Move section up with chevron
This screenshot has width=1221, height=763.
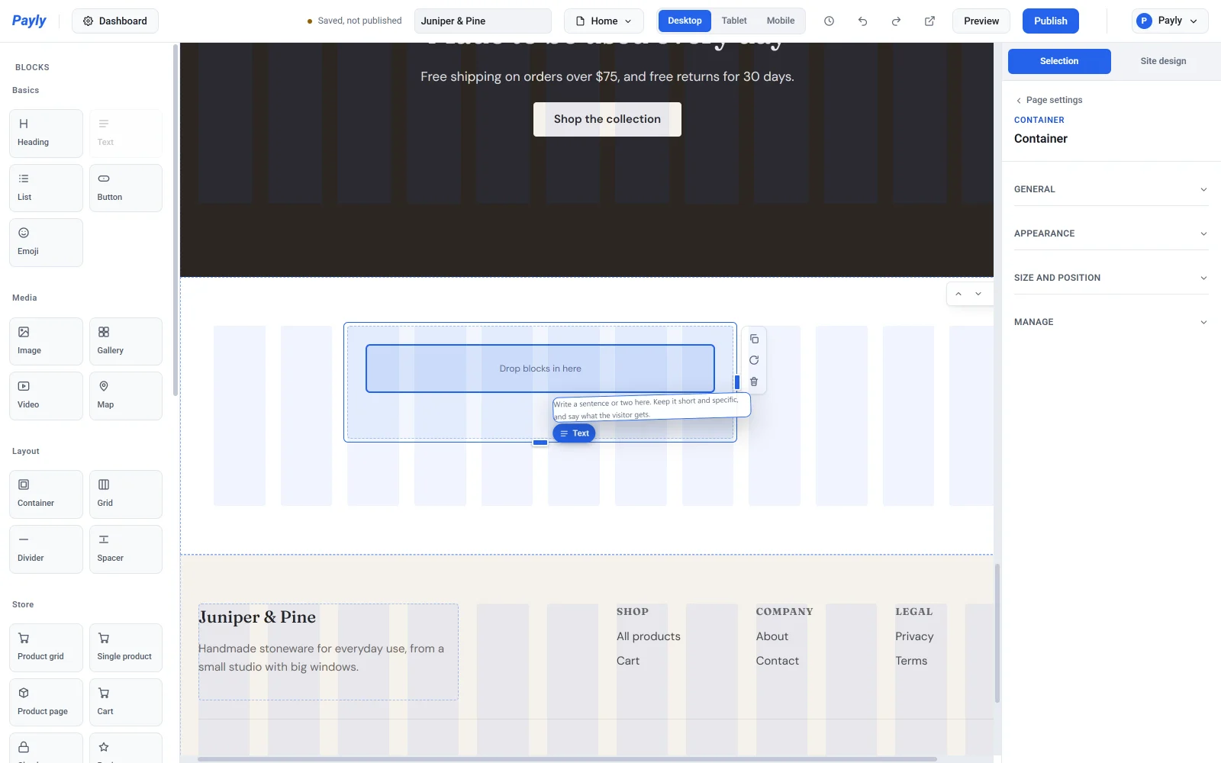point(958,294)
